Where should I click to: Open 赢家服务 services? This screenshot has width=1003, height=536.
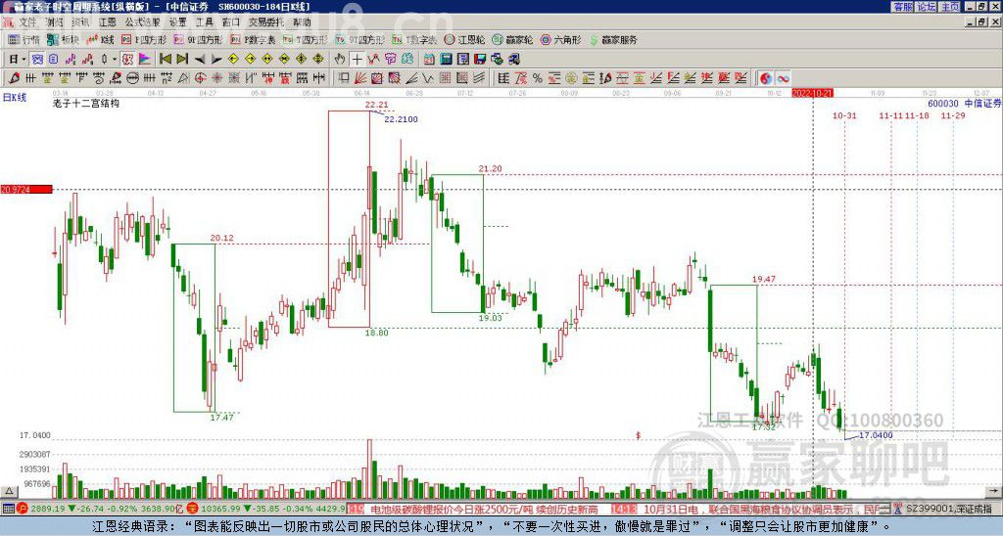(613, 39)
